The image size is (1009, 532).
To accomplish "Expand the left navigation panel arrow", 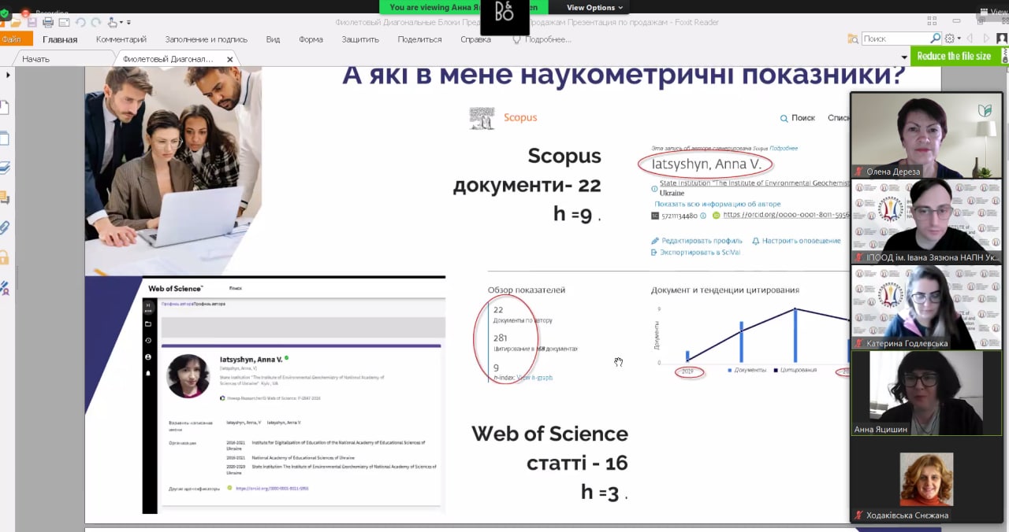I will pos(8,75).
